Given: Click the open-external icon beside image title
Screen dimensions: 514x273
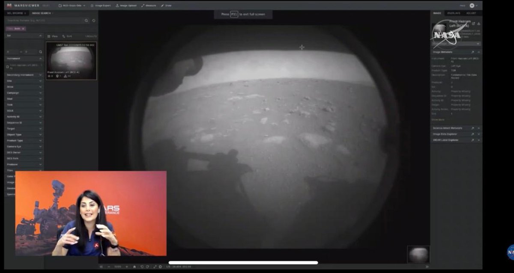Looking at the screenshot, I should click(x=474, y=24).
